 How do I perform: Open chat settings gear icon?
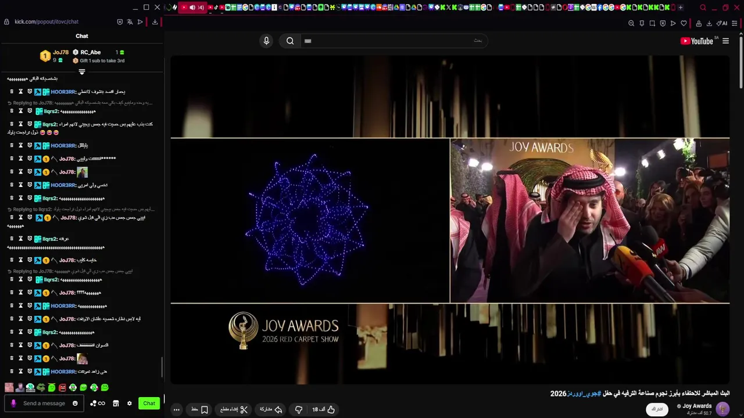click(x=130, y=403)
